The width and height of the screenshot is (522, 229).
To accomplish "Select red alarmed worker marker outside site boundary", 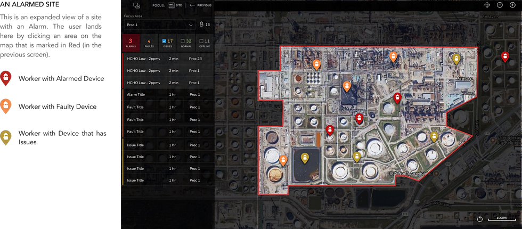I will click(505, 56).
